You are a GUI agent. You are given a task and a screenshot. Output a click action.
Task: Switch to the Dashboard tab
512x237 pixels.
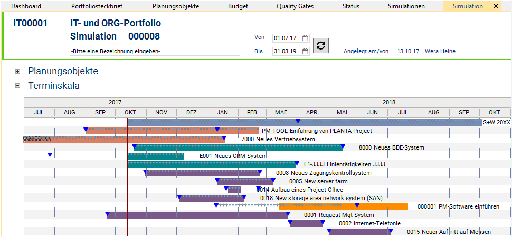pyautogui.click(x=26, y=6)
